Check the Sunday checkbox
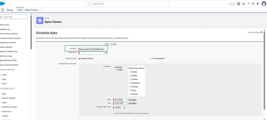This screenshot has height=120, width=267. [130, 72]
